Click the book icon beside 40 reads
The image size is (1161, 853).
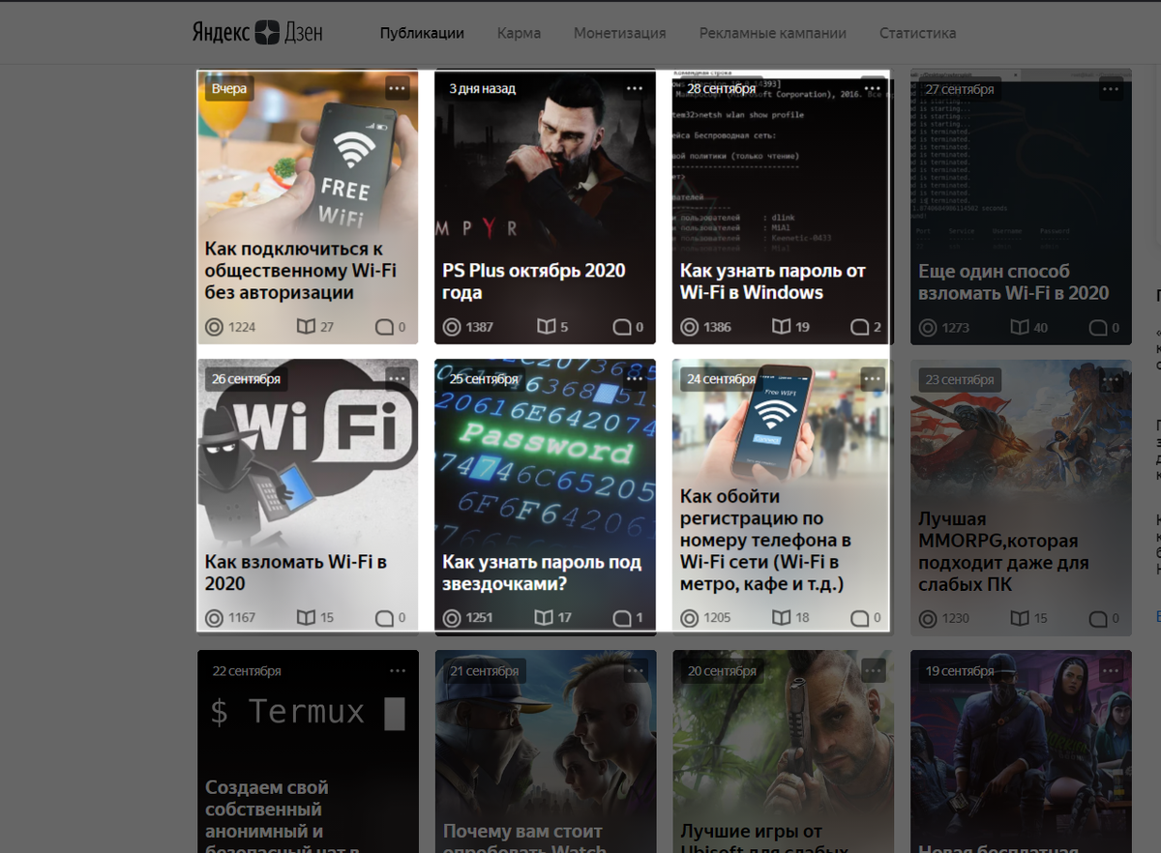click(1020, 328)
